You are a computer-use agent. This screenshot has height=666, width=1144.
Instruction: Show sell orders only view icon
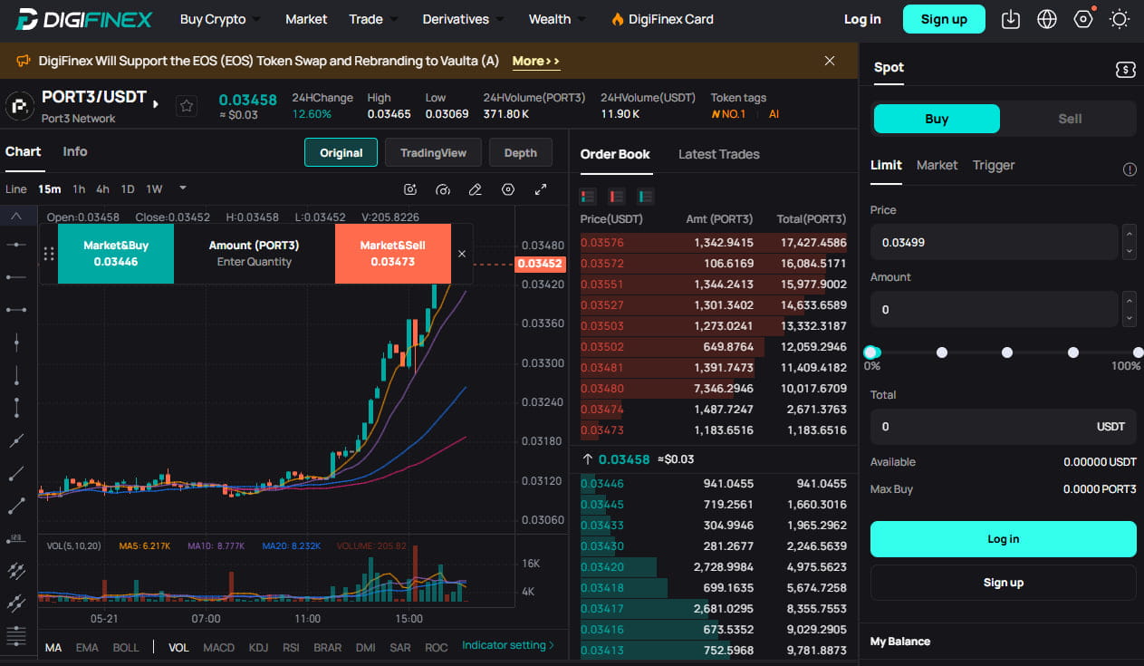tap(617, 196)
